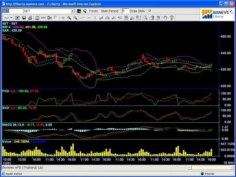Select the Fibonacci arcs tool
Screen dimensions: 236x177
click(107, 18)
